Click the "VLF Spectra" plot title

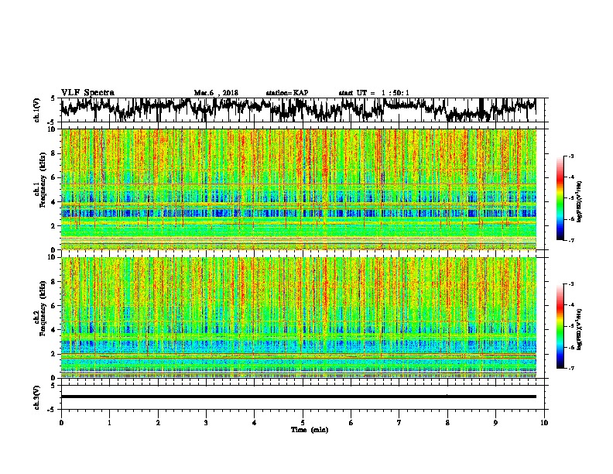click(87, 93)
